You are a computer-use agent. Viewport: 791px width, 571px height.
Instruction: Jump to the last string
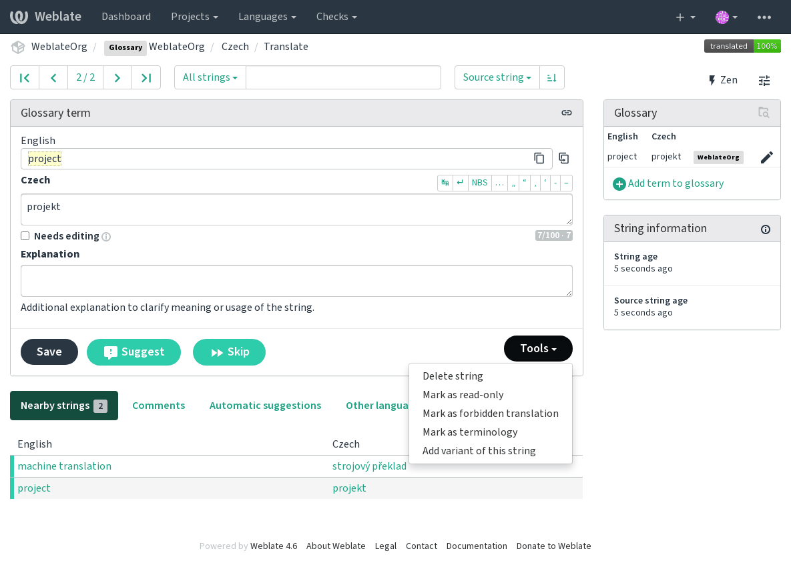(x=146, y=77)
